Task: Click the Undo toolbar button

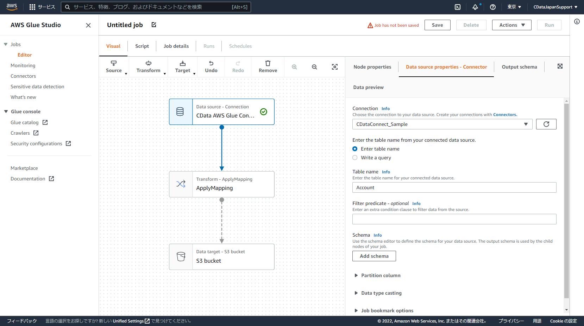Action: pyautogui.click(x=211, y=67)
